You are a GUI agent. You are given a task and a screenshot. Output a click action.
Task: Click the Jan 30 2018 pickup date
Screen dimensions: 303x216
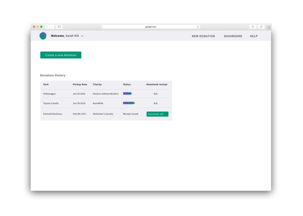79,103
